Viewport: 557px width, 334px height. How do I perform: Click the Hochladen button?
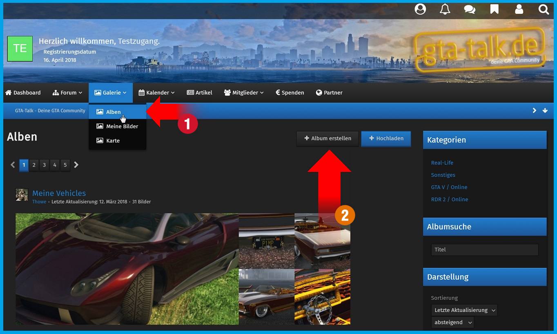tap(386, 138)
